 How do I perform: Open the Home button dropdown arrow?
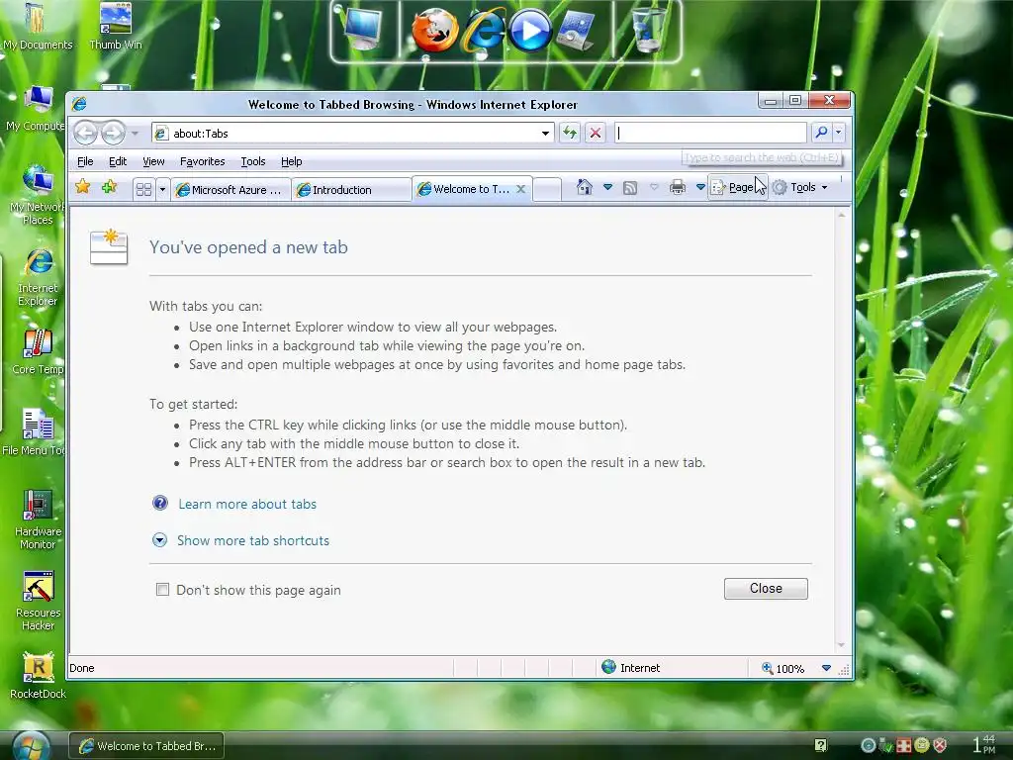click(608, 187)
